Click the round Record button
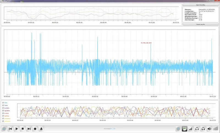This screenshot has width=220, height=133. pos(35,129)
